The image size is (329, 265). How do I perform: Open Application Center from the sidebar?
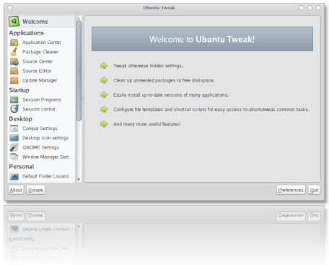pos(41,43)
